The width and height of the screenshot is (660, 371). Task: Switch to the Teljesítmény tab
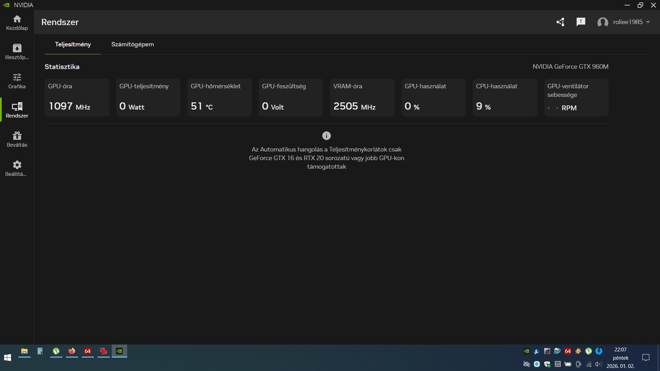73,44
